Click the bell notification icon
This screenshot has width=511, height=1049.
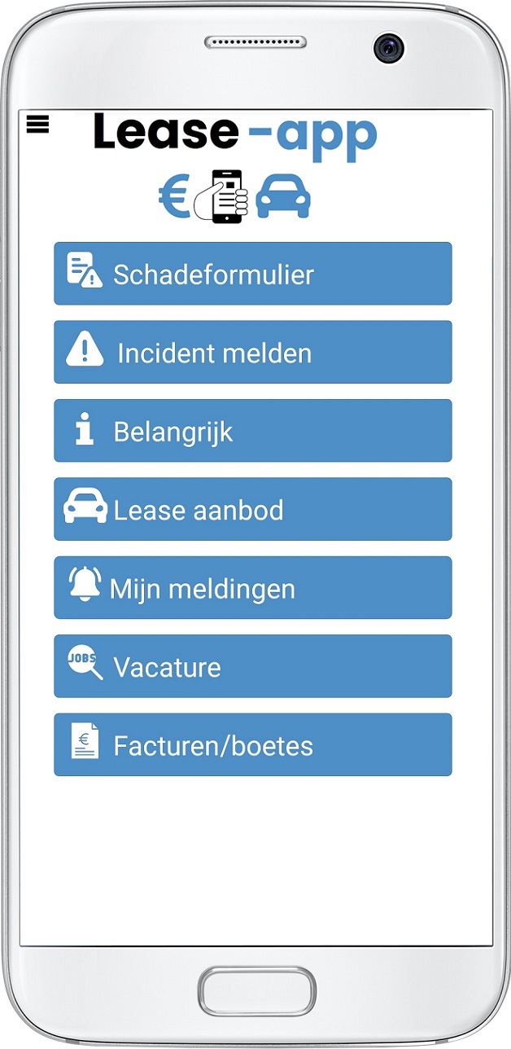(85, 585)
